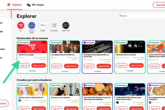Open the javascript code thumbnail
The image size is (165, 110).
point(97,47)
